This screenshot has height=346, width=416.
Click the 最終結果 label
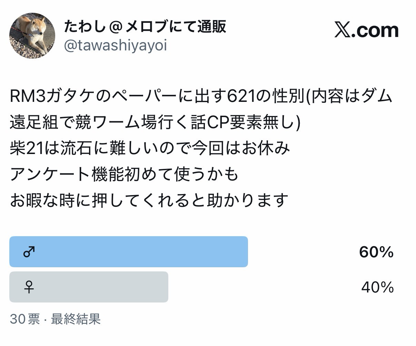[76, 319]
